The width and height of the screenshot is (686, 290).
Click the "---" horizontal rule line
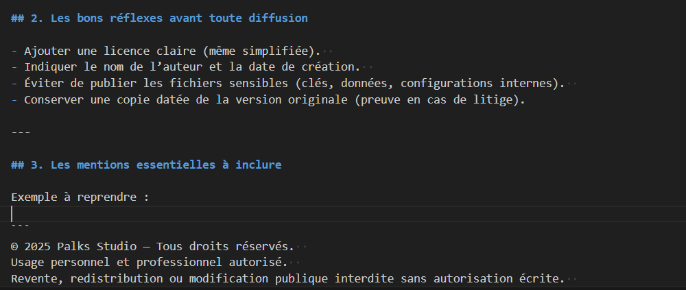tap(21, 132)
